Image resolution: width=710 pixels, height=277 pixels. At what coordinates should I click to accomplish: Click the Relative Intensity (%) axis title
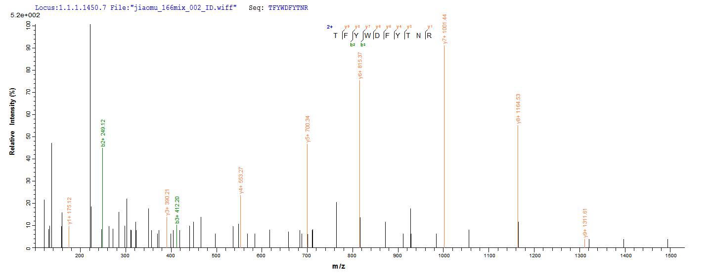(x=12, y=121)
